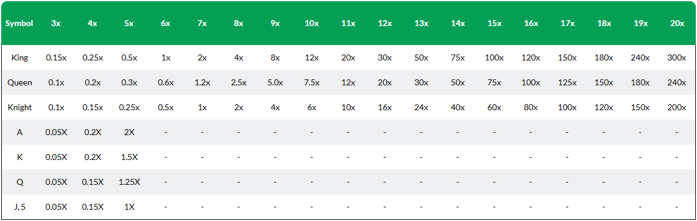
Task: Click the 10x column header
Action: pyautogui.click(x=312, y=24)
